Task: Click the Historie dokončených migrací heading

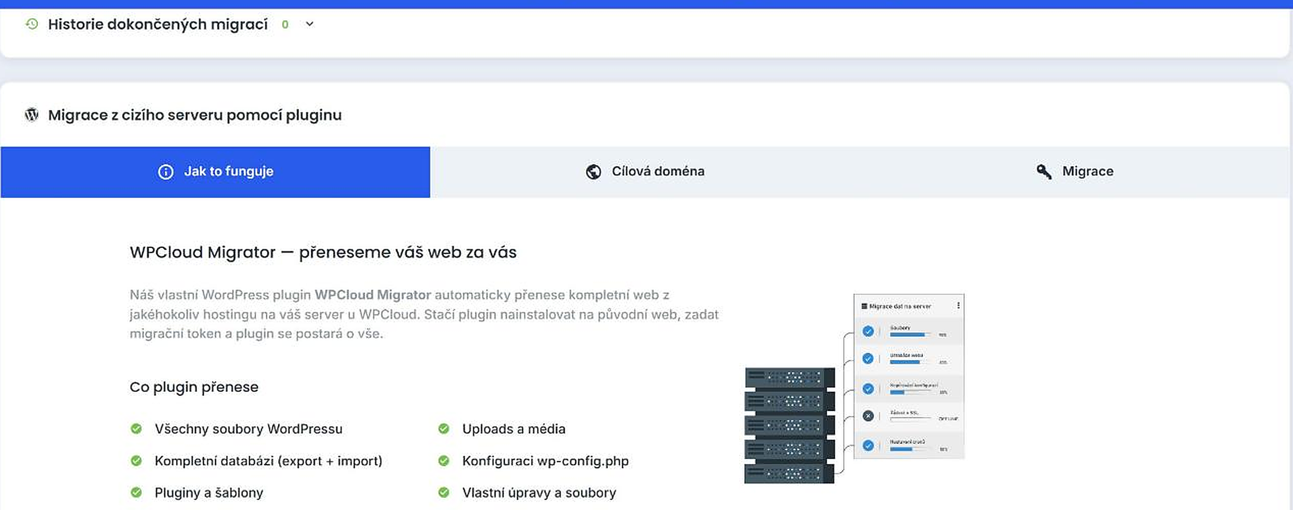Action: click(158, 24)
